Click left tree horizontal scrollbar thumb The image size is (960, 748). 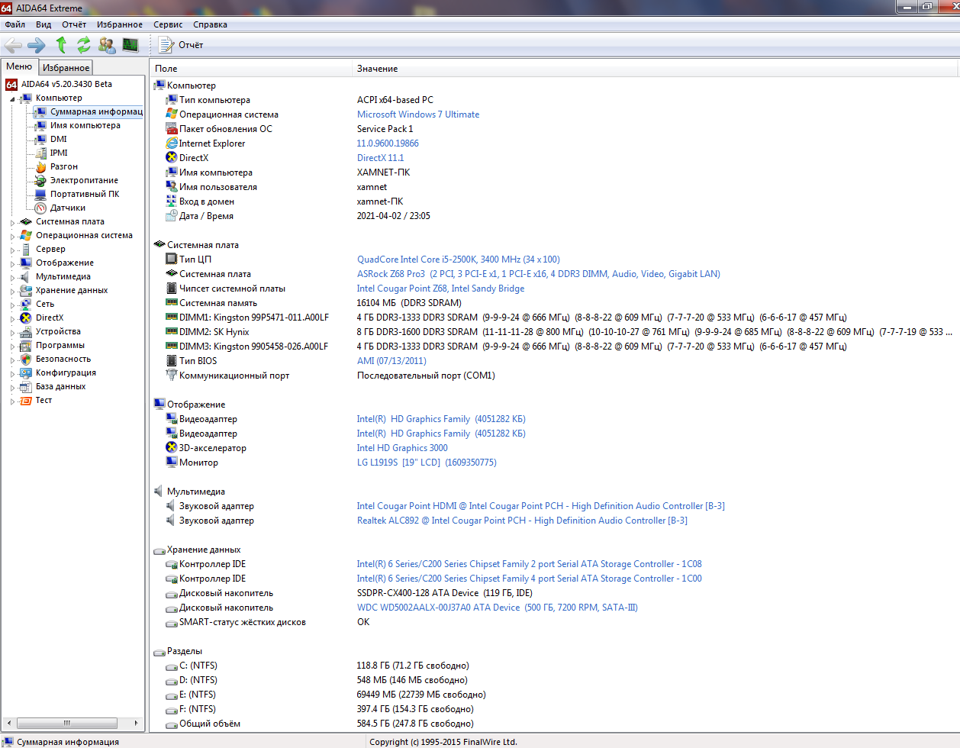(x=67, y=723)
